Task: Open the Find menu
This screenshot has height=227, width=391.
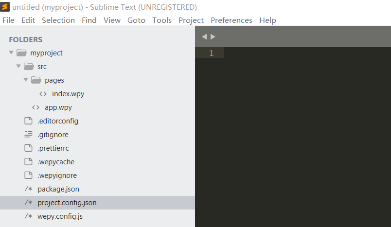Action: point(89,20)
